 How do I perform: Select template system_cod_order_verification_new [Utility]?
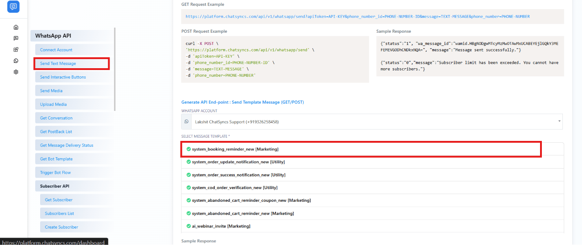point(373,187)
